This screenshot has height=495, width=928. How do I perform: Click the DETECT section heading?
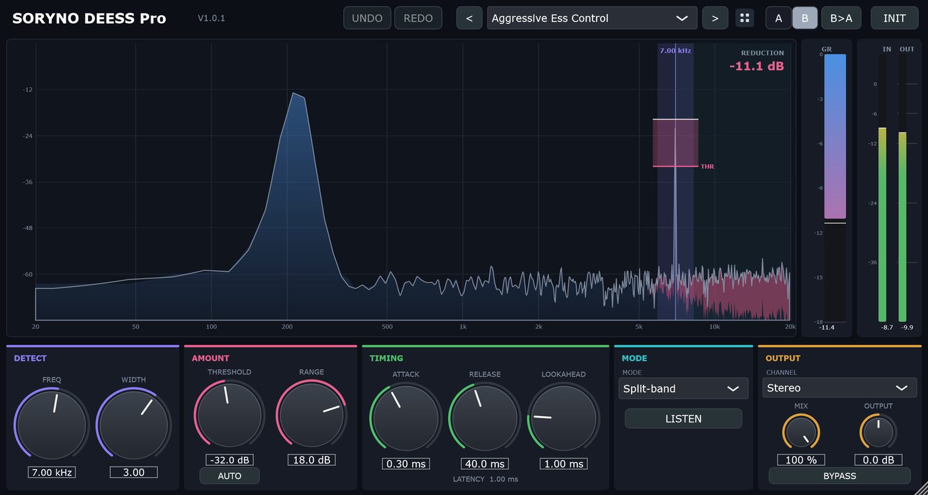(x=30, y=358)
